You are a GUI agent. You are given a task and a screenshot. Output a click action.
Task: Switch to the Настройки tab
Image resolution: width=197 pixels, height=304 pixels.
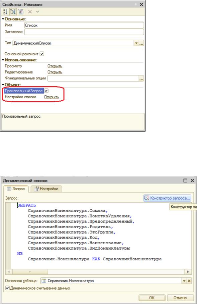click(46, 189)
